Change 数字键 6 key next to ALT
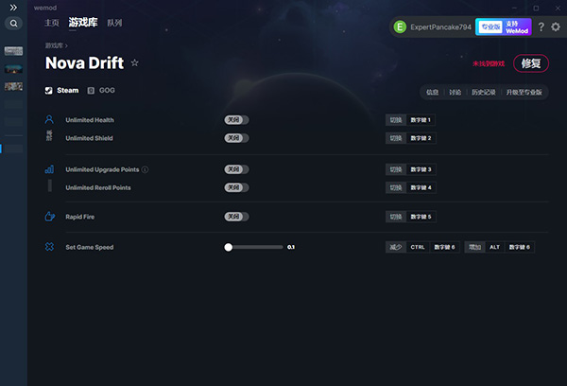This screenshot has width=567, height=386. pyautogui.click(x=520, y=247)
